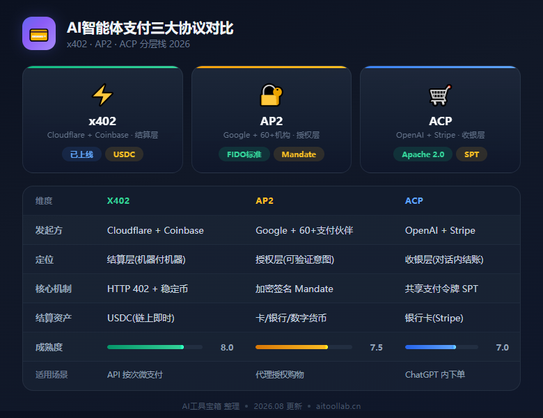Click the 卡/银行/数字货币 cell
This screenshot has width=543, height=418.
coord(291,318)
